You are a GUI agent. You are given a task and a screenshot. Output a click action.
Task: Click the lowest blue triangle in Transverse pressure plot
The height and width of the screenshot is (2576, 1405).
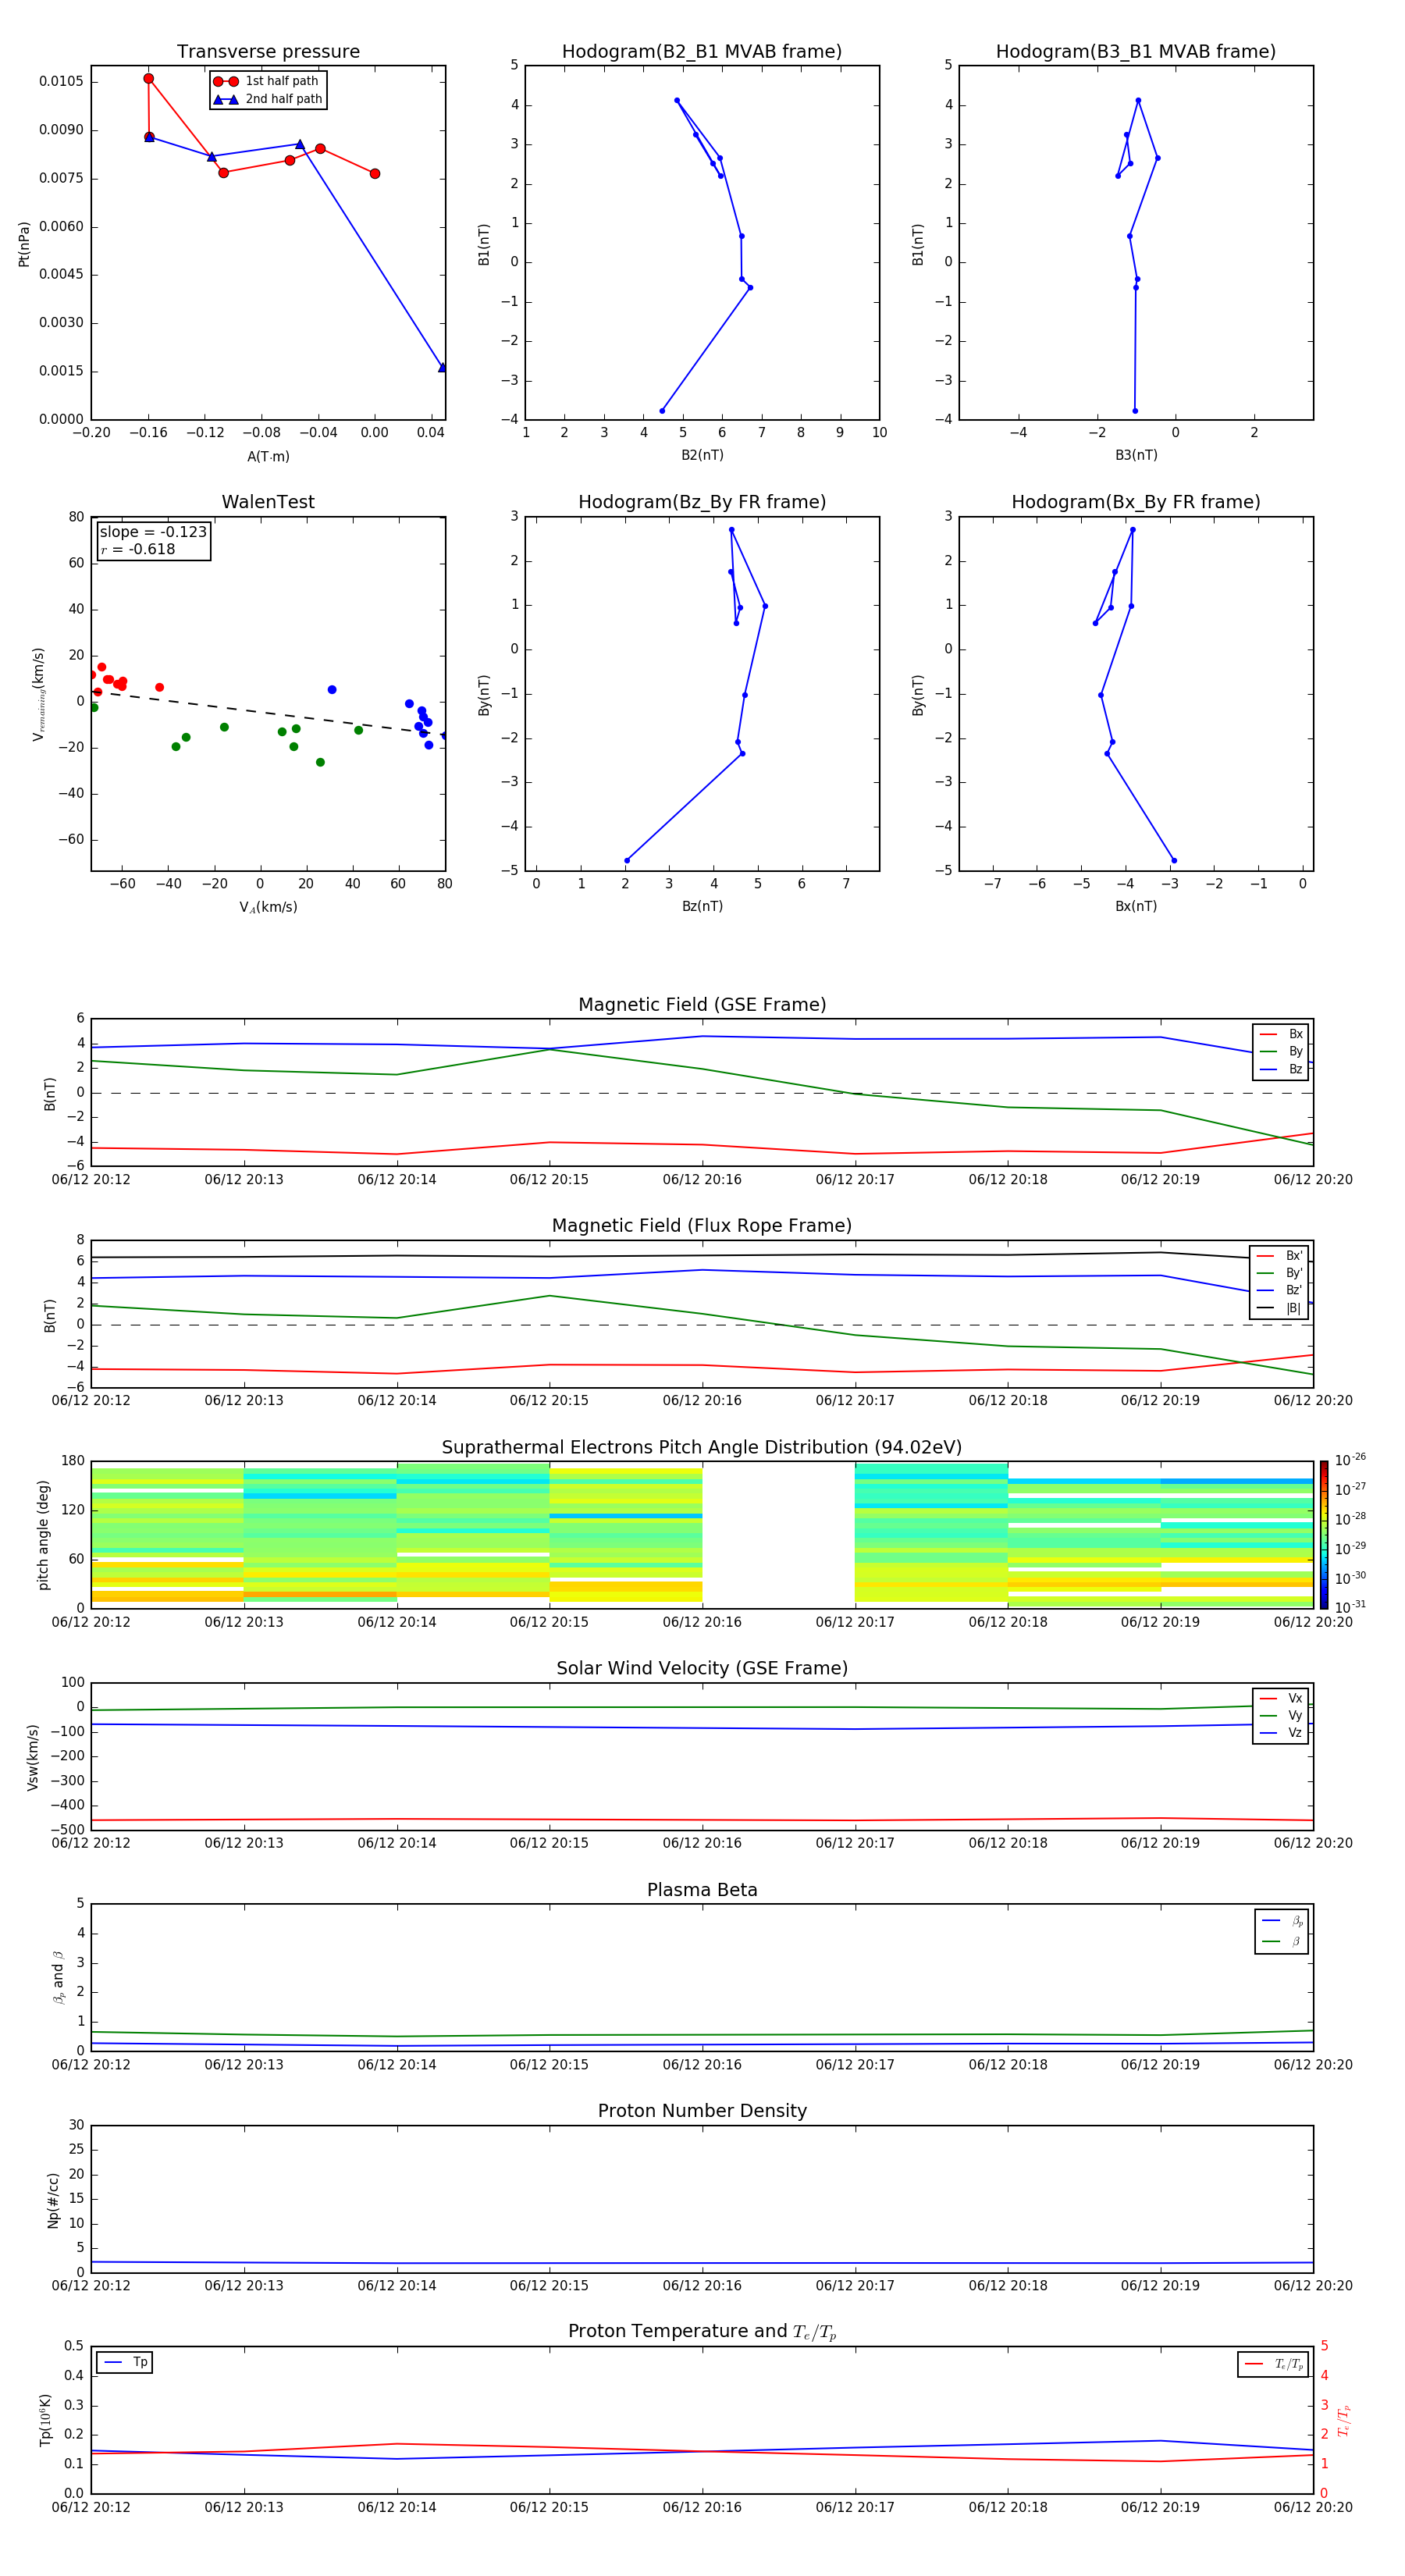[x=442, y=367]
